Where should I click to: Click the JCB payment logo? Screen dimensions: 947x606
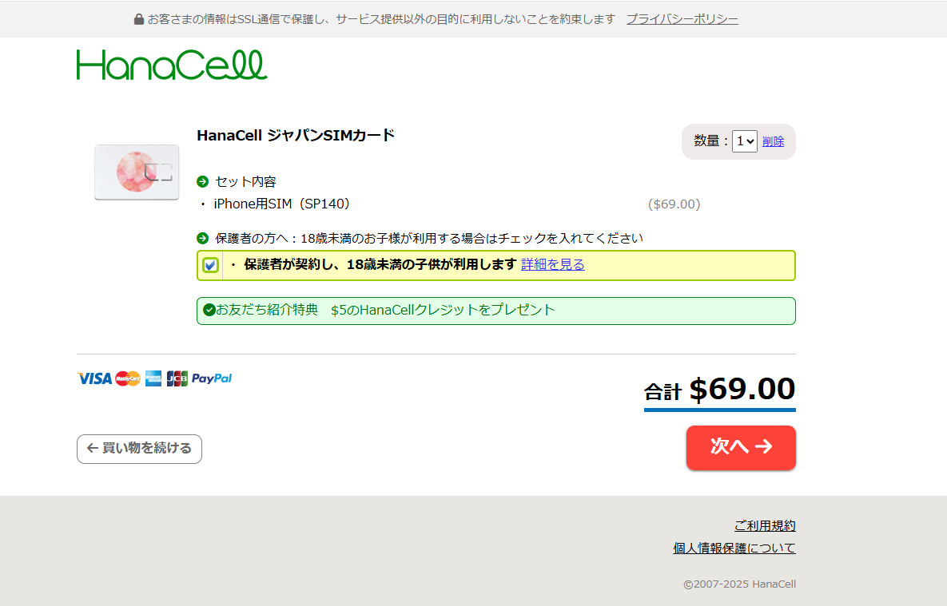click(177, 378)
